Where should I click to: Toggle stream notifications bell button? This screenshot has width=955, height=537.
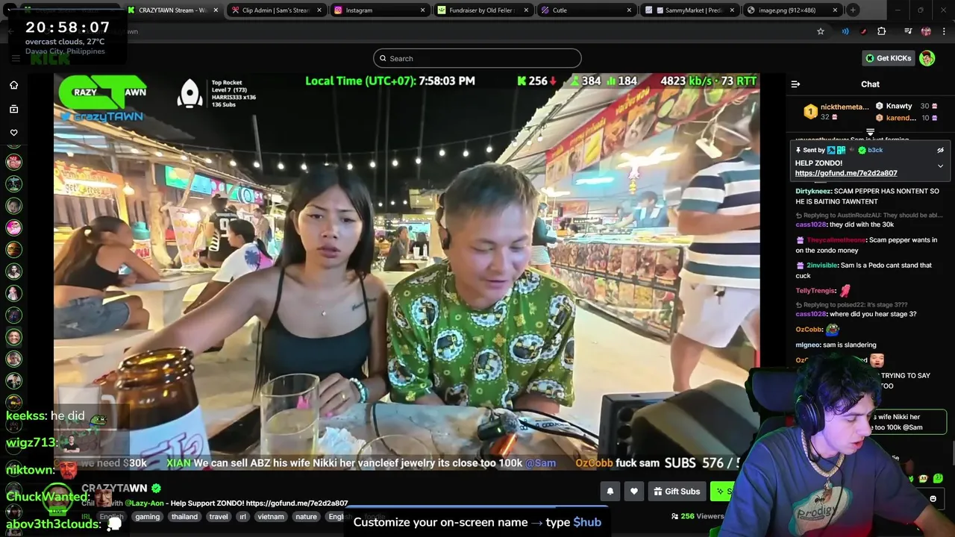(x=610, y=491)
